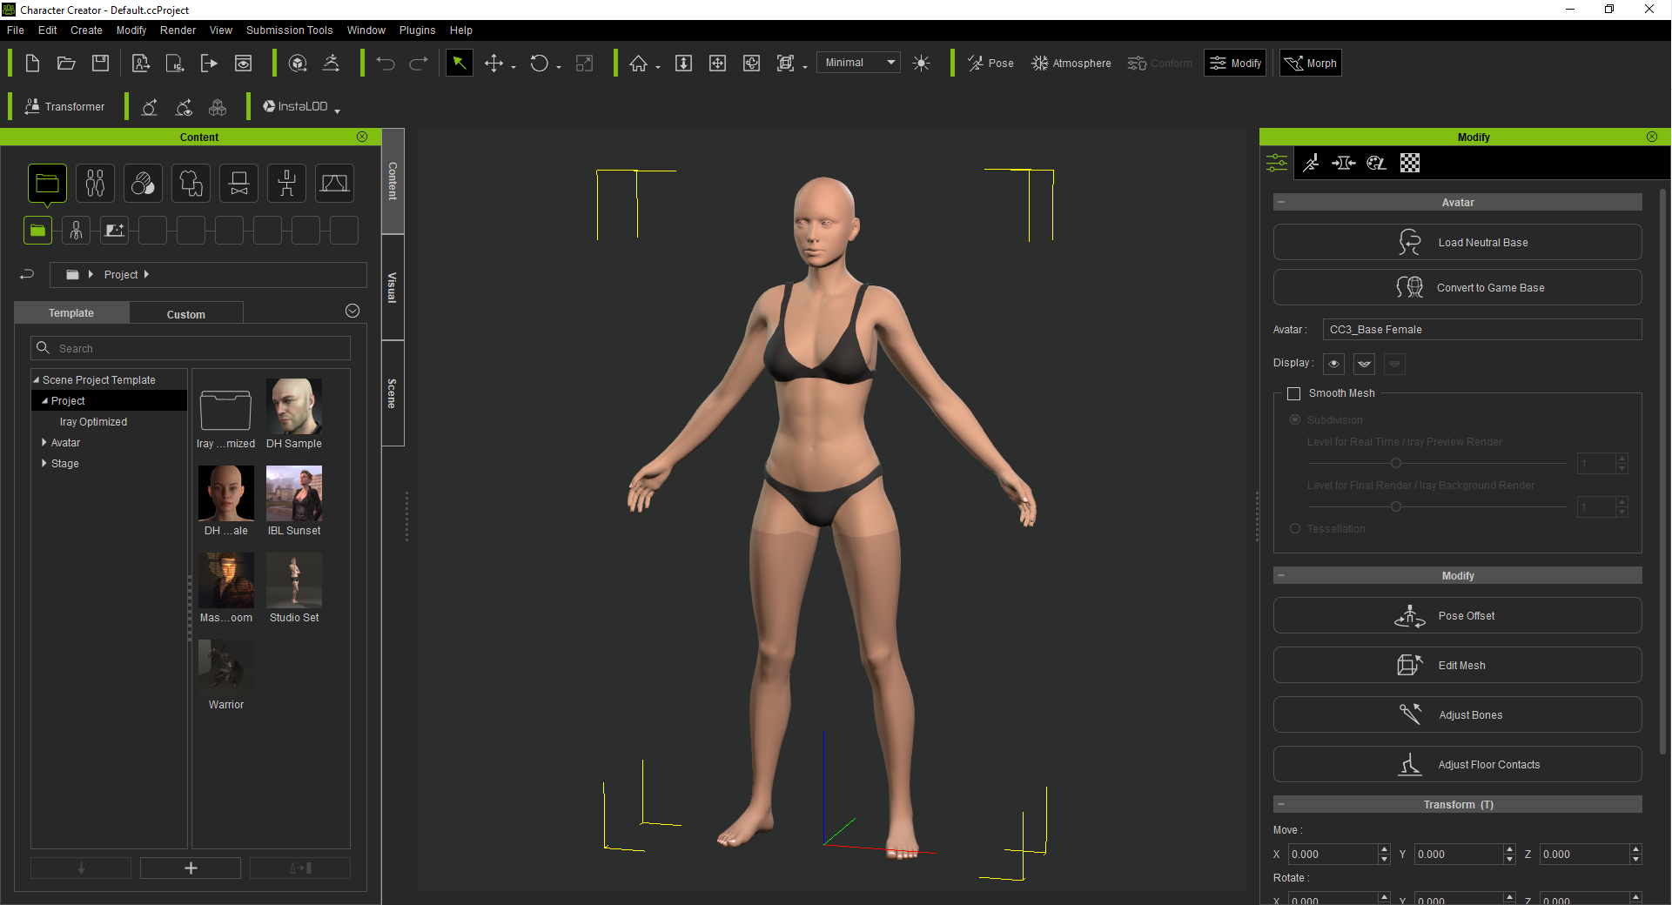Click the Export toolbar icon with arrow

(x=209, y=63)
